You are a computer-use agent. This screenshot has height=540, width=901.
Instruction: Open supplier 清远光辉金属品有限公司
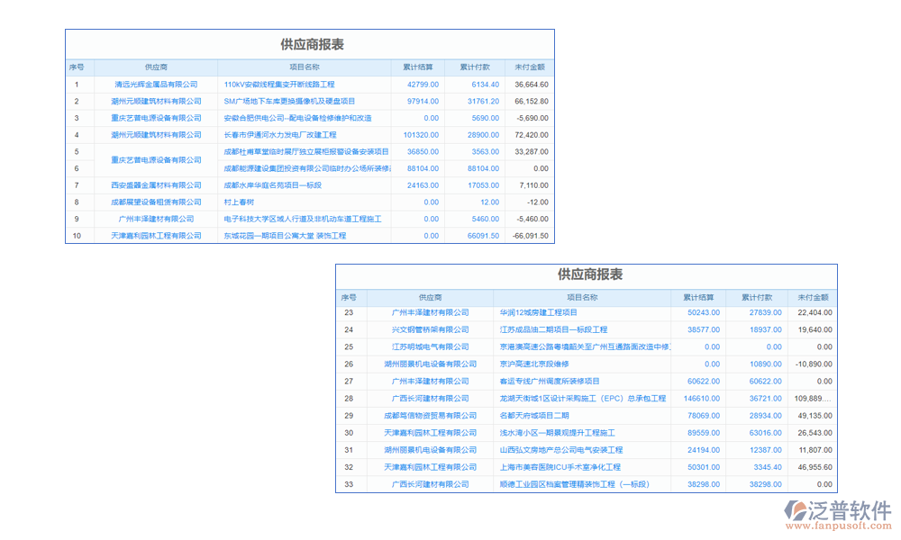[x=156, y=84]
